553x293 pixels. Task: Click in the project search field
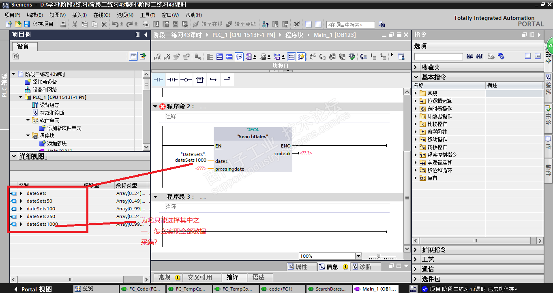pyautogui.click(x=350, y=25)
